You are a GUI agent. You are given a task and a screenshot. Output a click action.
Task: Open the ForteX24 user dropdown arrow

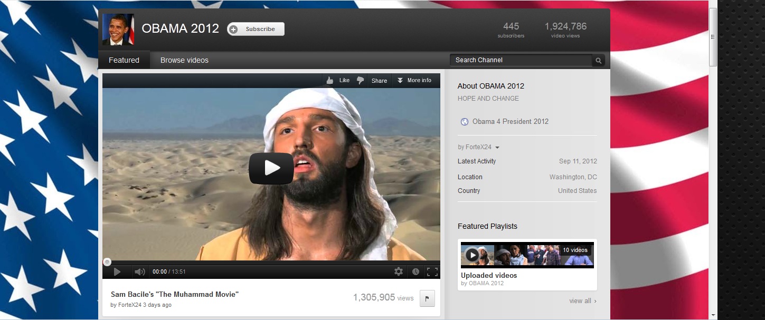point(497,148)
